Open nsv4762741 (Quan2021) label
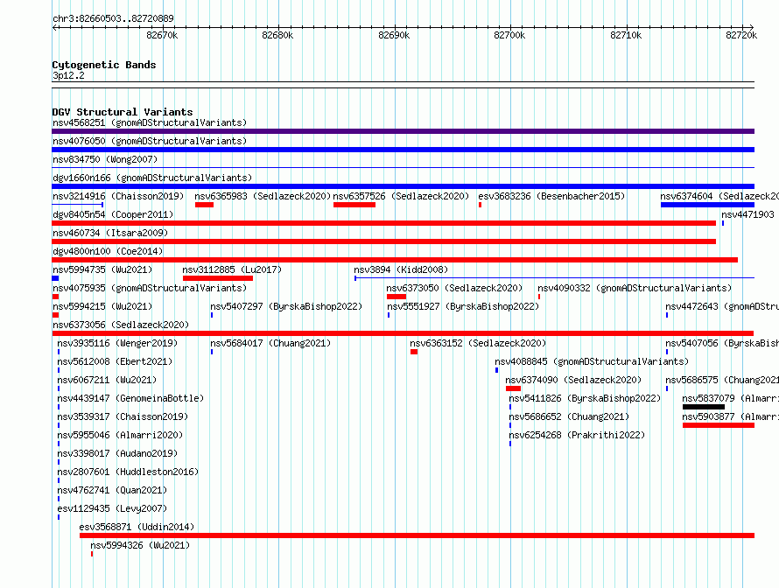 pyautogui.click(x=112, y=490)
